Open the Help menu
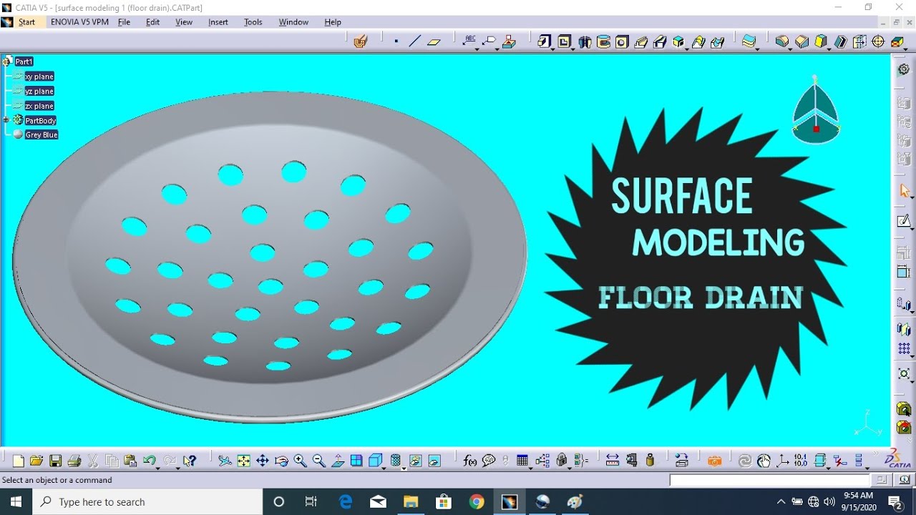 (333, 22)
